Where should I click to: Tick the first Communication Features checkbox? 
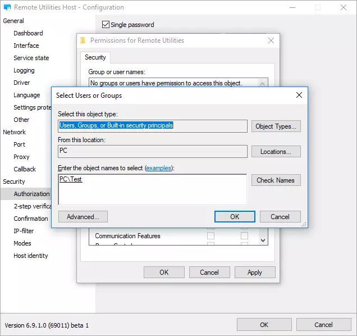click(210, 236)
